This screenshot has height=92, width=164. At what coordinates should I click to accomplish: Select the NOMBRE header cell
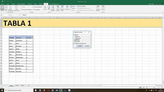(12, 37)
